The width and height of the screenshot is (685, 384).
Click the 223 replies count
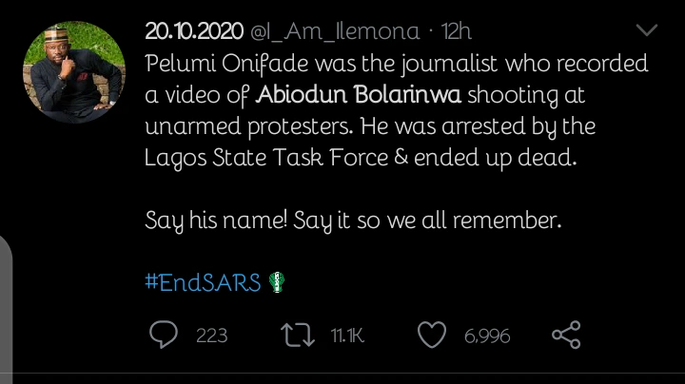coord(210,336)
